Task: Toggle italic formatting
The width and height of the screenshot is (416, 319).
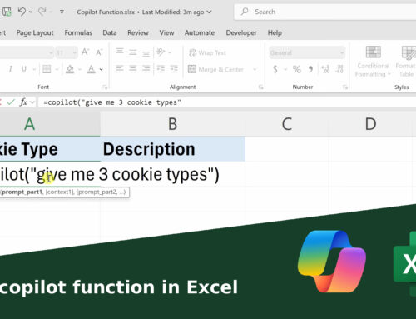Action: 11,69
